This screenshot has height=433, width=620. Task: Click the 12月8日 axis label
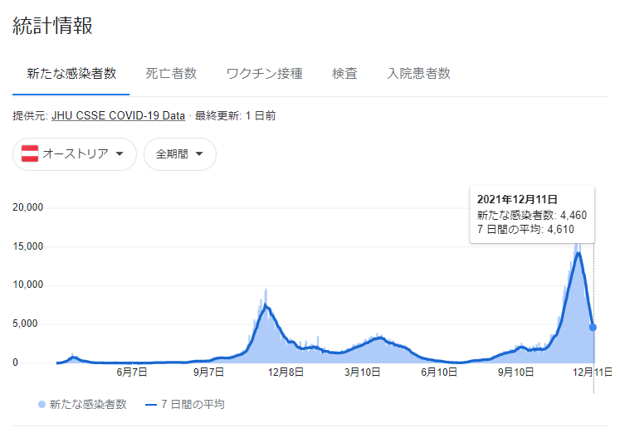[x=286, y=372]
